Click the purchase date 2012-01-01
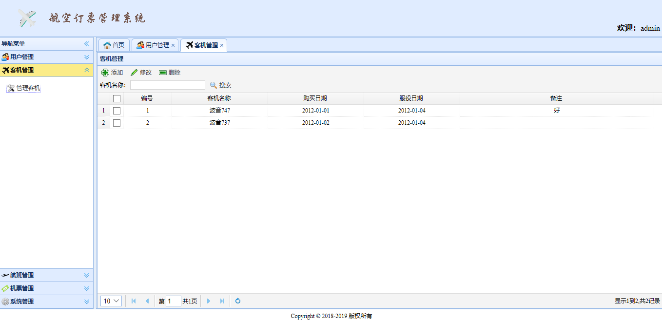This screenshot has width=662, height=320. 316,111
